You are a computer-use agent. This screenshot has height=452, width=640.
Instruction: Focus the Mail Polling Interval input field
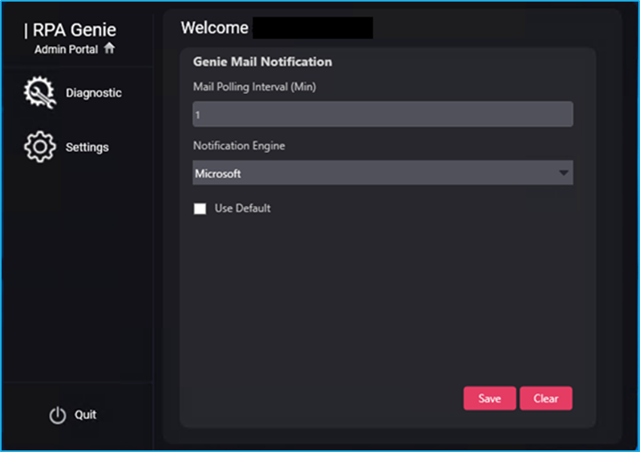pyautogui.click(x=383, y=114)
